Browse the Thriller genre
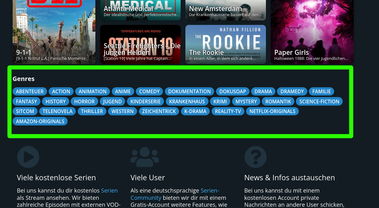This screenshot has height=208, width=379. 92,111
